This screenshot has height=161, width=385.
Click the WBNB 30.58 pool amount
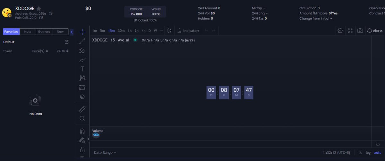(156, 12)
